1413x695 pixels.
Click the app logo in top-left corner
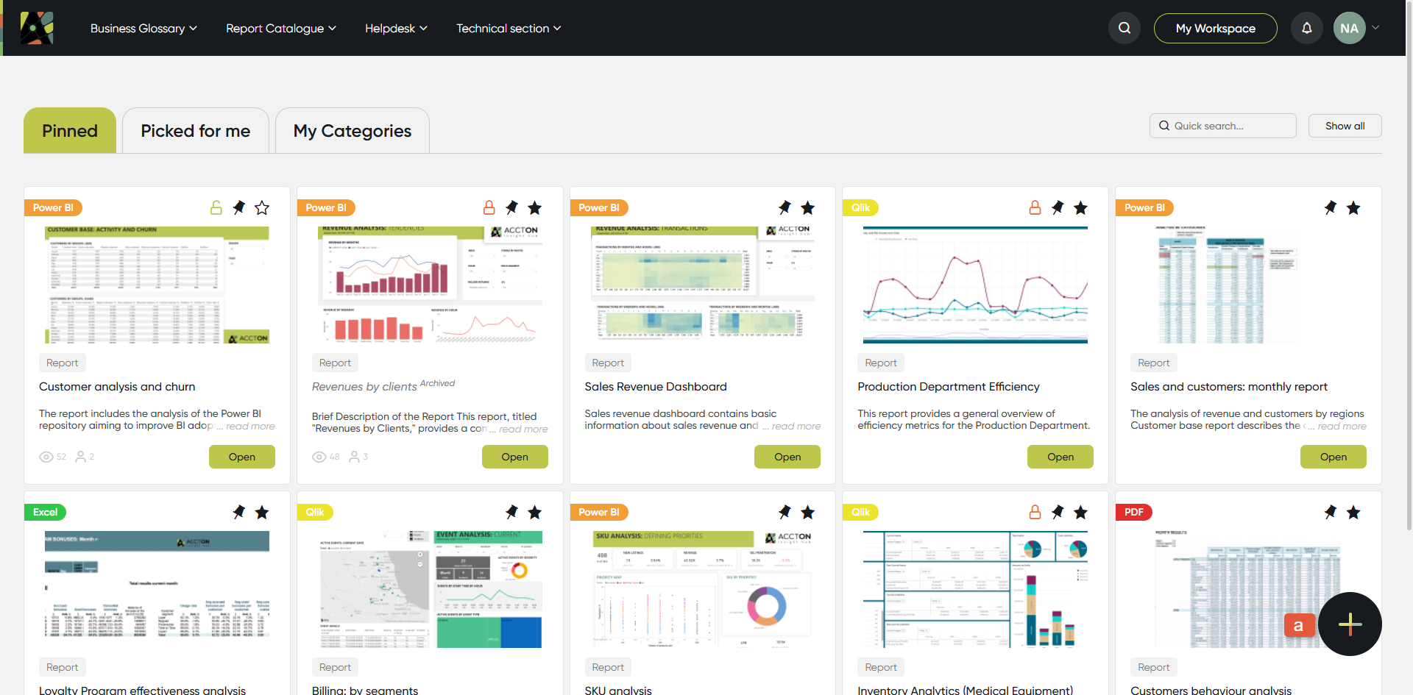click(36, 28)
